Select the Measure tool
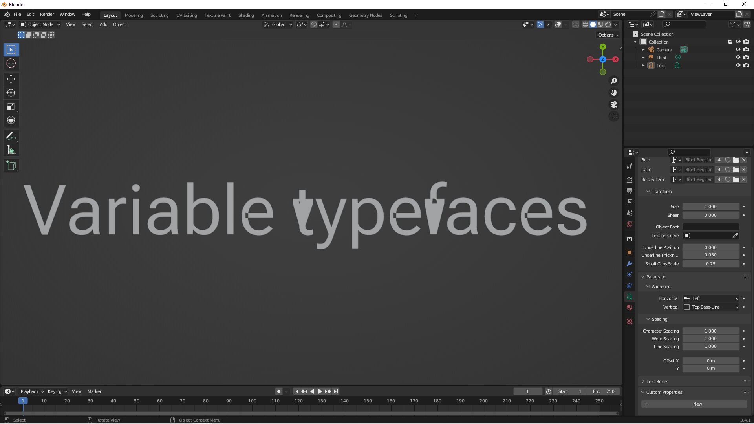 (x=11, y=150)
